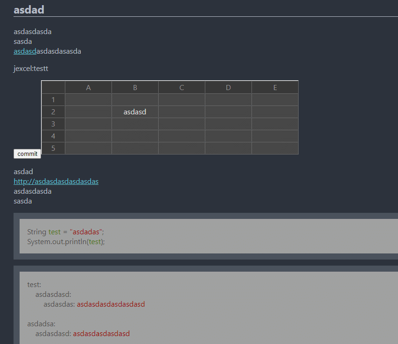Image resolution: width=398 pixels, height=344 pixels.
Task: Click the commit button
Action: click(27, 154)
